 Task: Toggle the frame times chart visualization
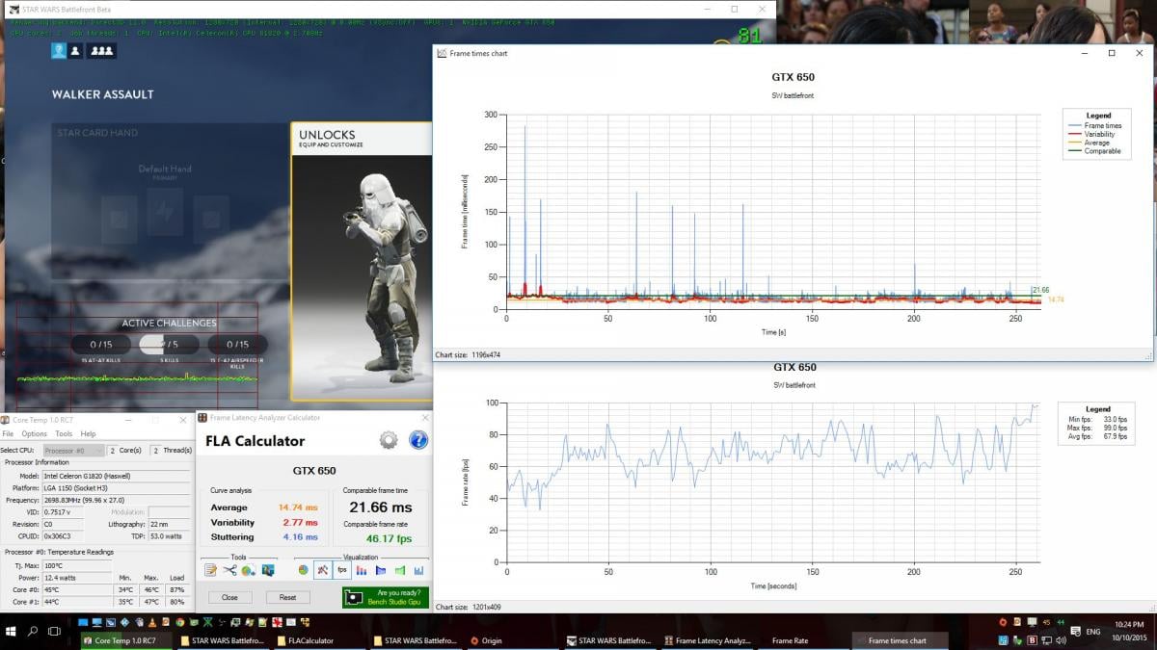pyautogui.click(x=322, y=570)
